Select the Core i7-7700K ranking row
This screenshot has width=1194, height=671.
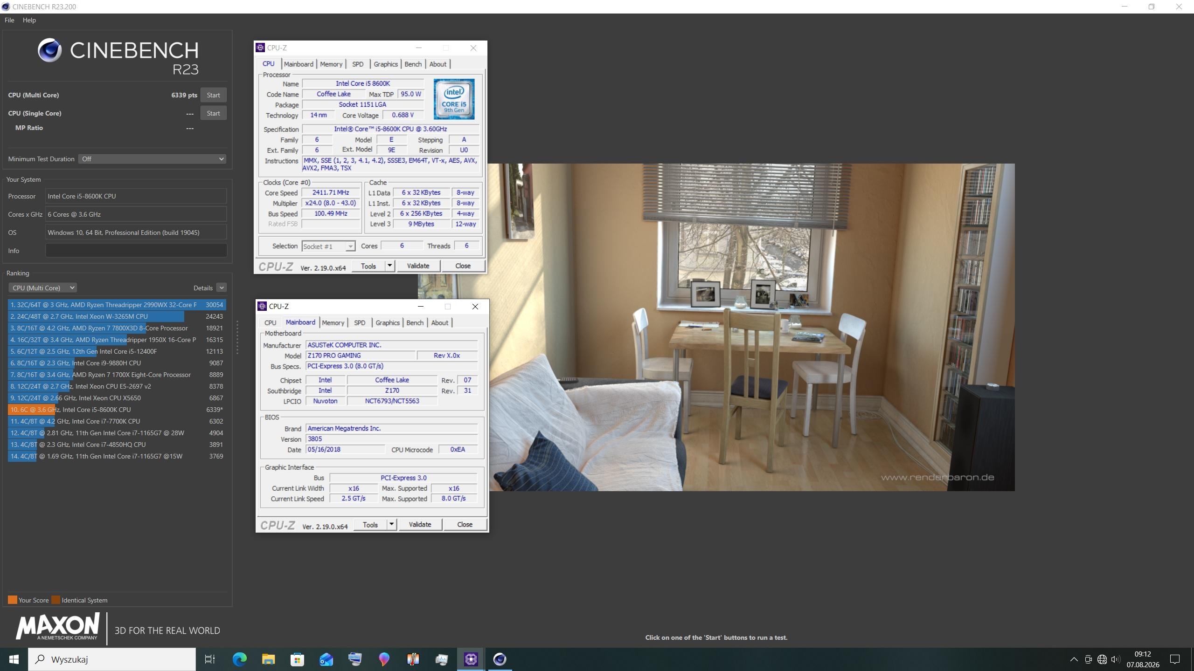tap(117, 421)
